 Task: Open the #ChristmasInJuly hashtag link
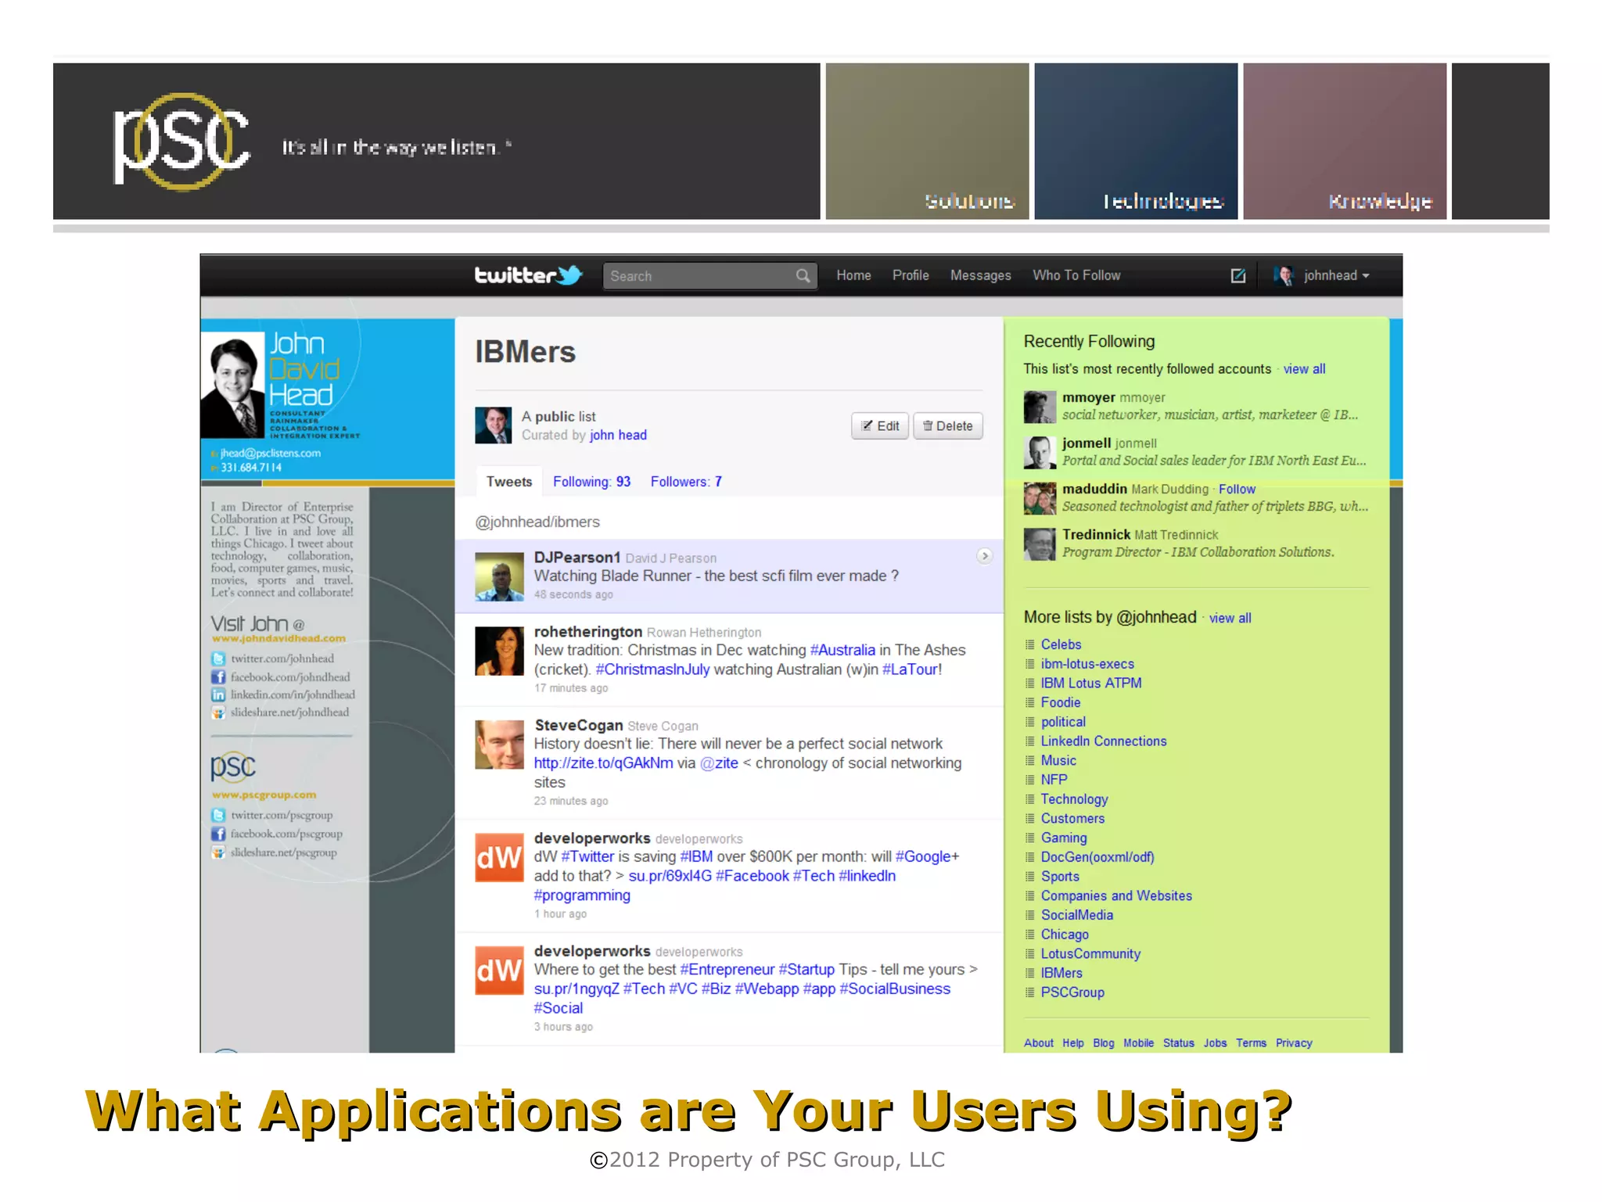coord(652,669)
